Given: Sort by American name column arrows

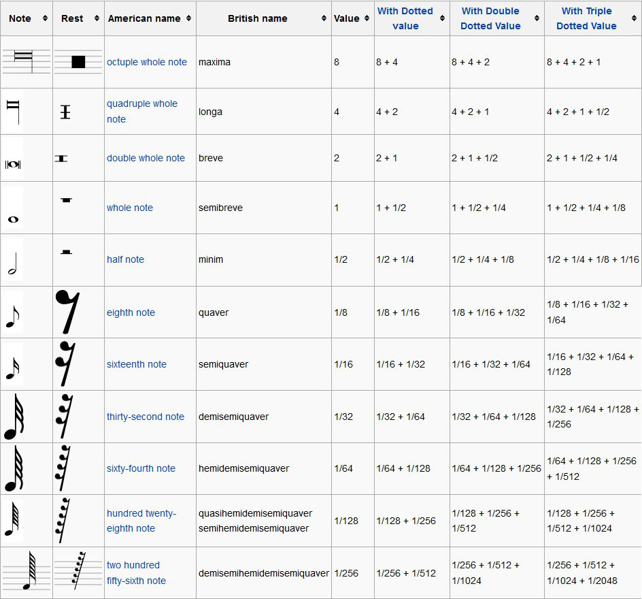Looking at the screenshot, I should coord(188,18).
